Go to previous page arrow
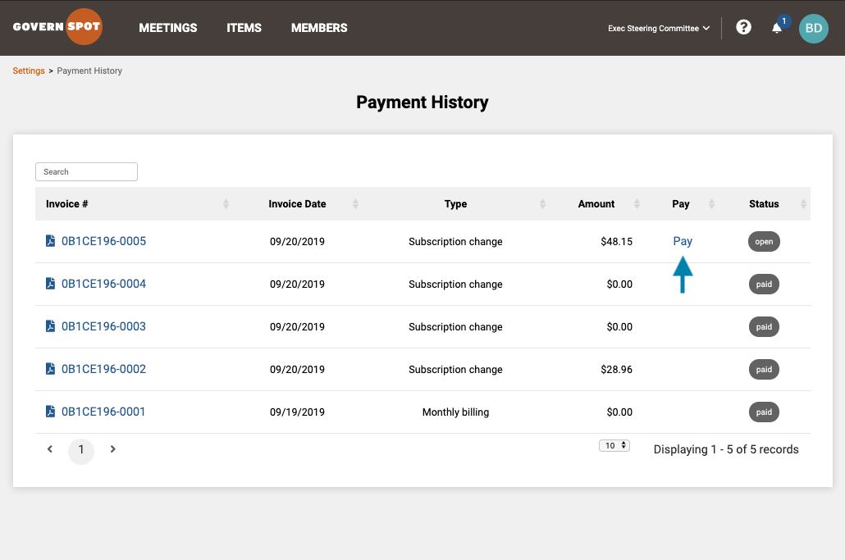Screen dimensions: 845x560 49,448
